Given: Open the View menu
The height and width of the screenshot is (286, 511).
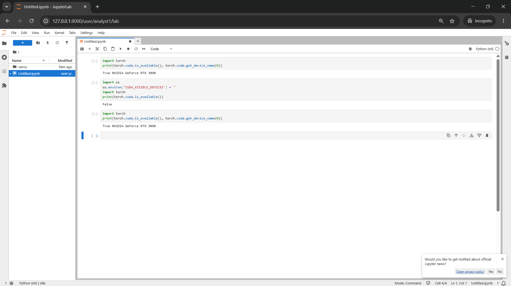Looking at the screenshot, I should coord(35,33).
